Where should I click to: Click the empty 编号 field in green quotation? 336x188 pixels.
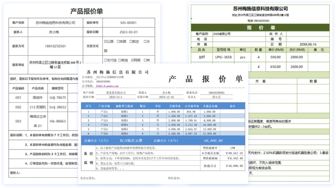coord(308,39)
